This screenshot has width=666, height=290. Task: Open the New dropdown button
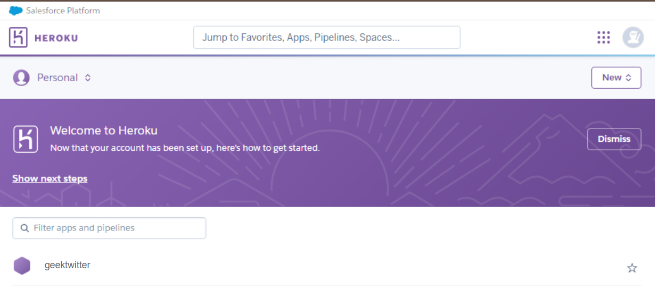(616, 78)
